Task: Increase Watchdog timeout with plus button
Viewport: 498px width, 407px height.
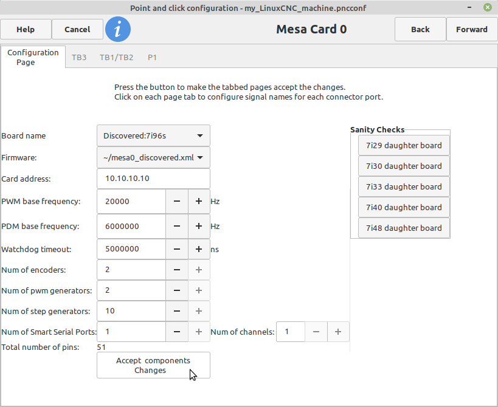Action: point(199,249)
